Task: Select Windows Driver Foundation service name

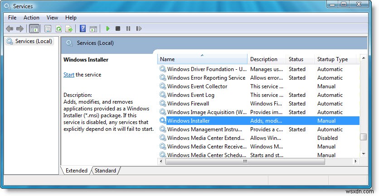Action: [207, 69]
